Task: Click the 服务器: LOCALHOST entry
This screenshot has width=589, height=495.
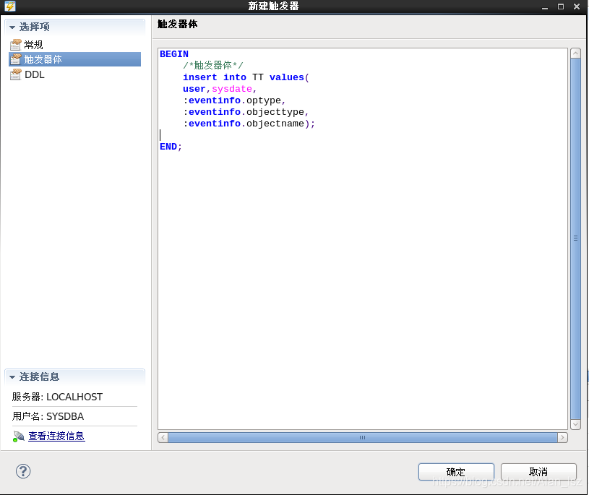Action: click(x=57, y=397)
